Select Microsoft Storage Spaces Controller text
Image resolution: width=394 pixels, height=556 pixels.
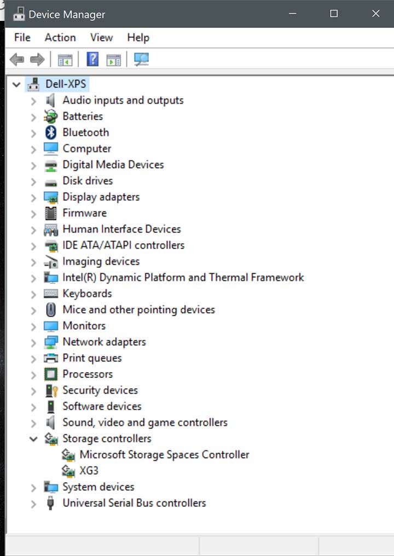pyautogui.click(x=164, y=455)
